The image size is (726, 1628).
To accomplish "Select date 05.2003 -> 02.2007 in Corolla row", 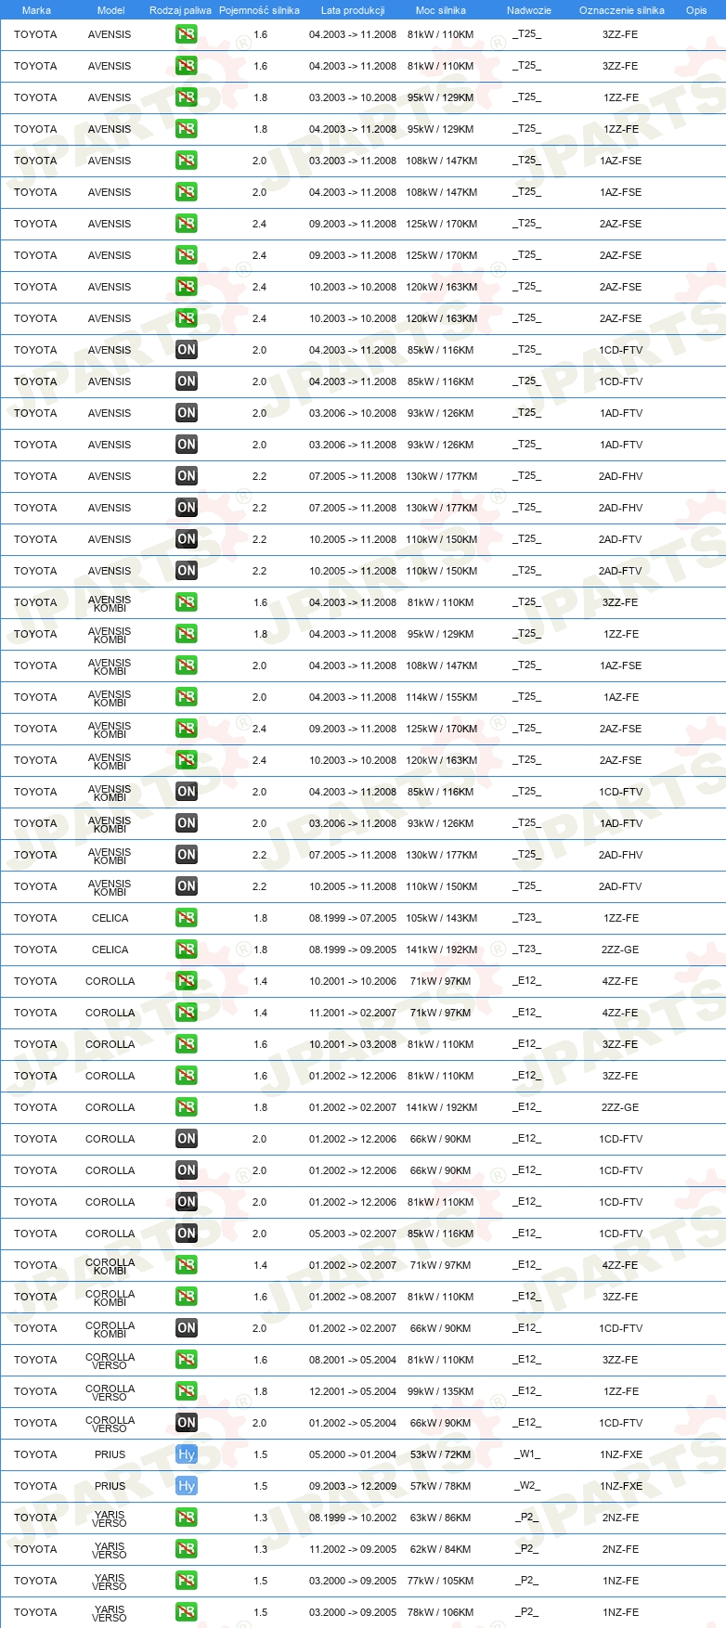I will click(353, 1234).
